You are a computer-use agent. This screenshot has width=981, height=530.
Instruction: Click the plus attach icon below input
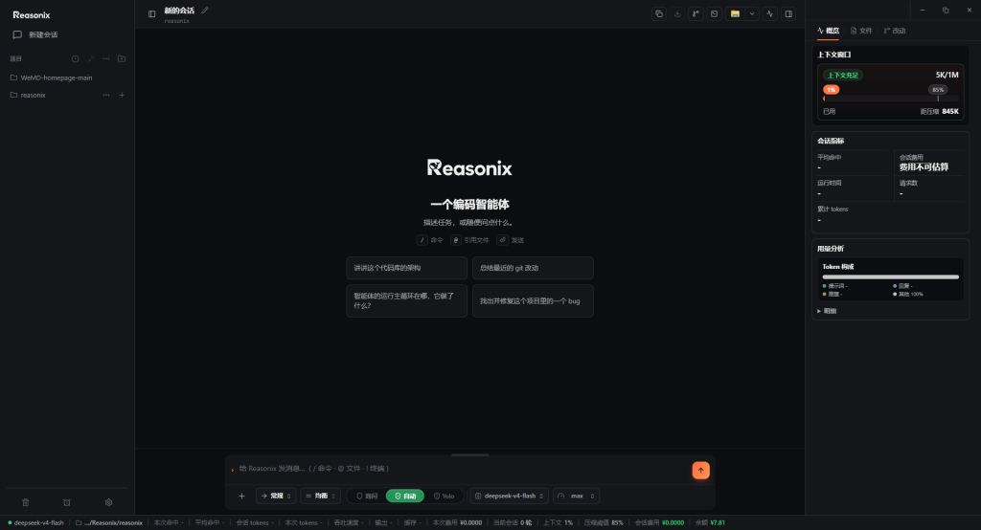pyautogui.click(x=242, y=497)
